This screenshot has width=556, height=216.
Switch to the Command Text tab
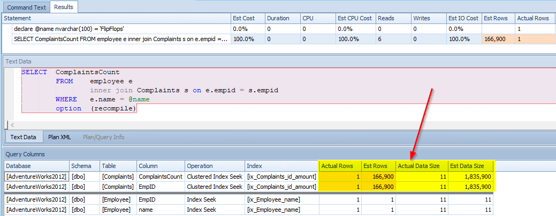[25, 7]
